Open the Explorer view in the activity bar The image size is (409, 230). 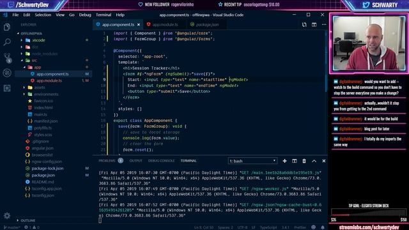point(7,27)
